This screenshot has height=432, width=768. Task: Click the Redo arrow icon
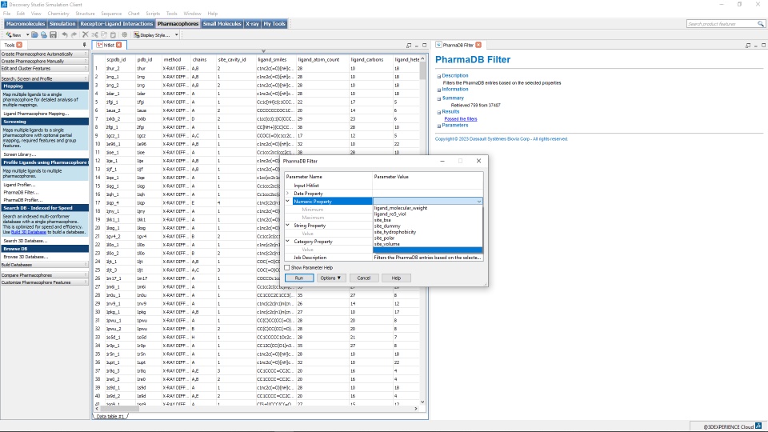pos(74,34)
